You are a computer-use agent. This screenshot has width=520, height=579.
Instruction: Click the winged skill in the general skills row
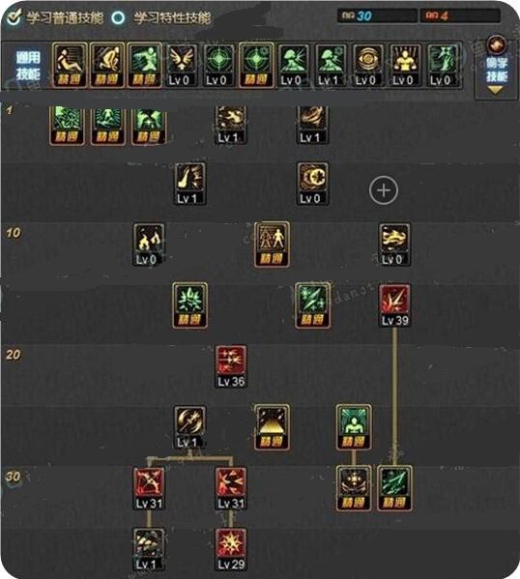tap(180, 66)
